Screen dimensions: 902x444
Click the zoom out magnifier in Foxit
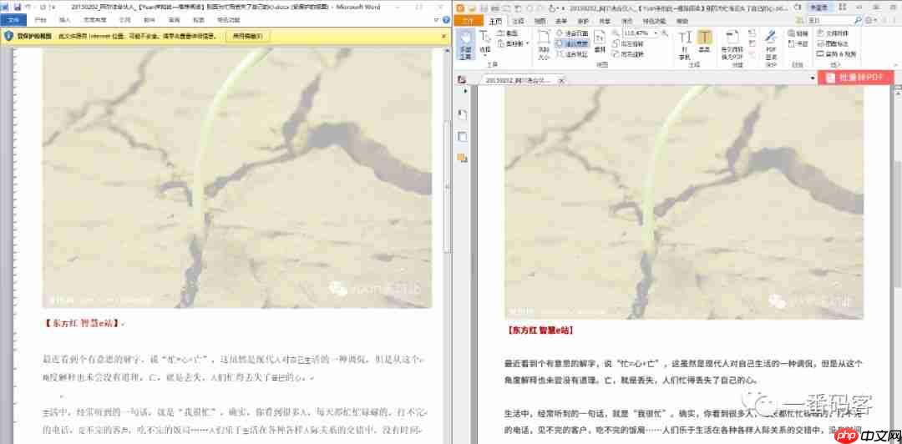click(616, 33)
